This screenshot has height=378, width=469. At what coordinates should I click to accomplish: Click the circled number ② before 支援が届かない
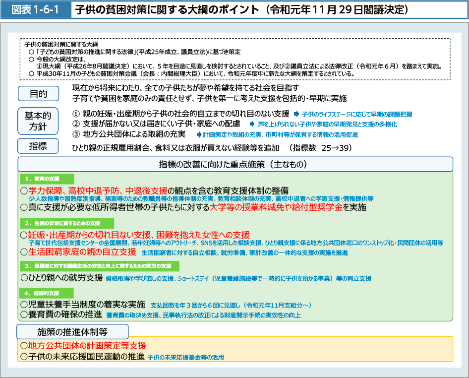point(76,124)
